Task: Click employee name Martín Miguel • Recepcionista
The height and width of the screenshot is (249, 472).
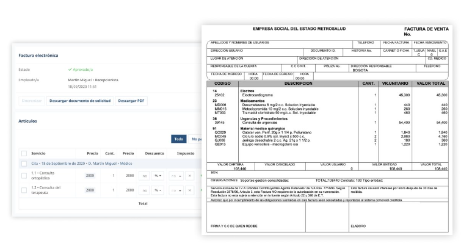Action: pos(93,80)
